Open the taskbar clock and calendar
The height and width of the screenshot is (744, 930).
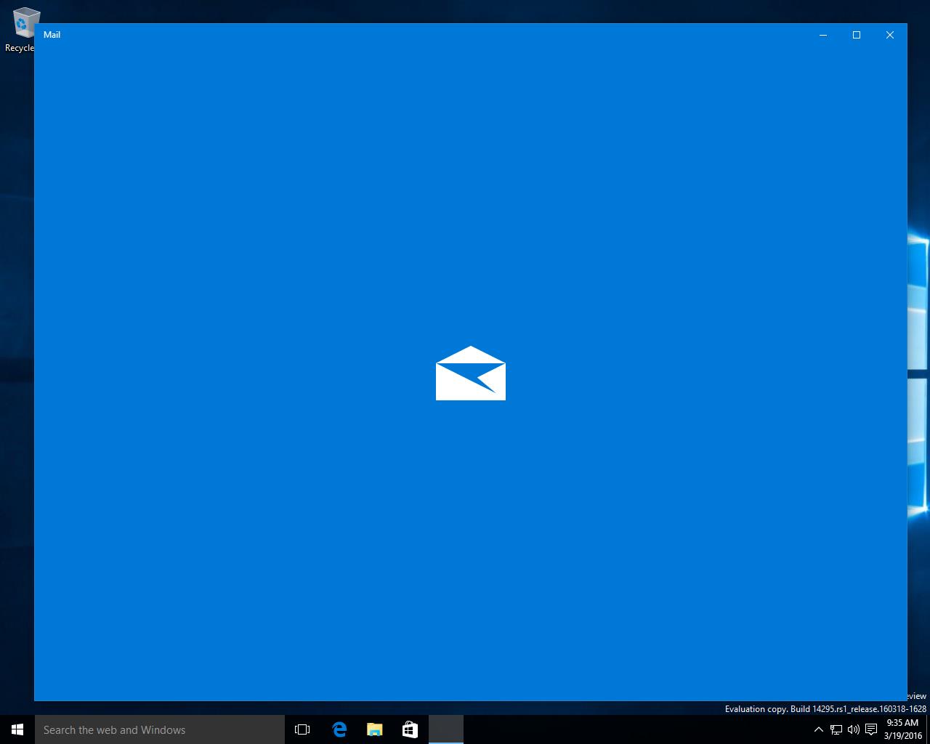[x=902, y=729]
